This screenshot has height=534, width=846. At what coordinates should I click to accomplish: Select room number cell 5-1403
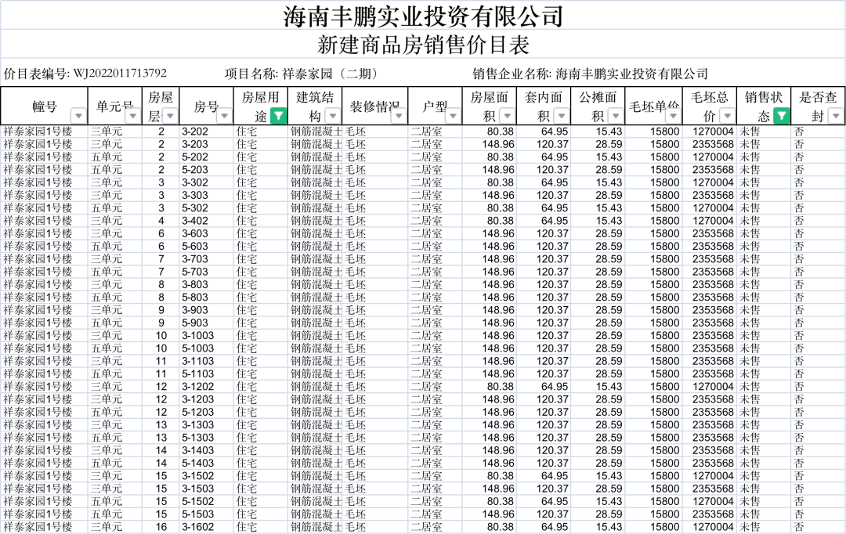tap(206, 464)
